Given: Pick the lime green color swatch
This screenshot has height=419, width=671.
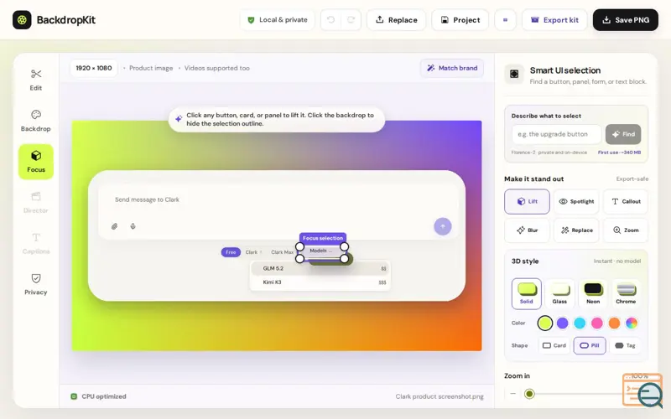Looking at the screenshot, I should point(544,323).
